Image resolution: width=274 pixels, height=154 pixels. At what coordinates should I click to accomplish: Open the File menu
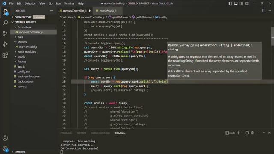[x=11, y=3]
